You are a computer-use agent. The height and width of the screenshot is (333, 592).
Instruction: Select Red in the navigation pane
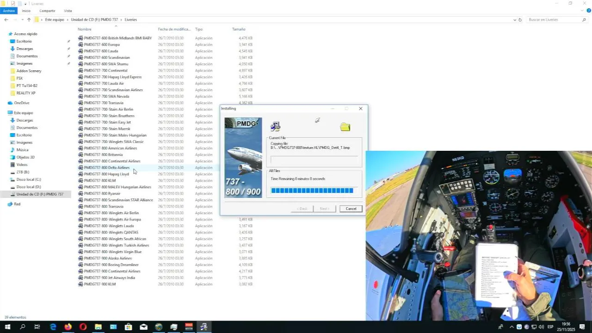[x=17, y=204]
